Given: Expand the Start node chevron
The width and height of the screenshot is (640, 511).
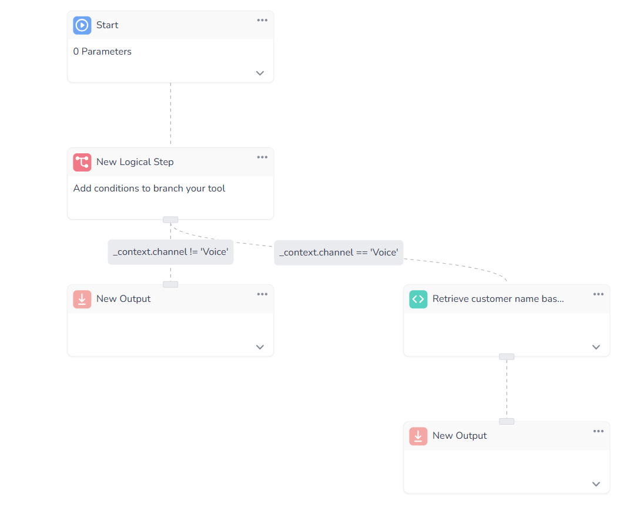Looking at the screenshot, I should click(260, 73).
